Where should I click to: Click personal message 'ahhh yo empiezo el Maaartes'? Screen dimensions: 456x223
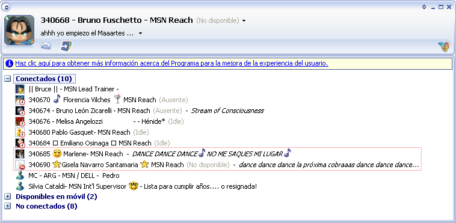coord(87,34)
